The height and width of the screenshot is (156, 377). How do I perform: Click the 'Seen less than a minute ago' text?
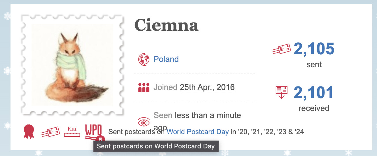[197, 115]
